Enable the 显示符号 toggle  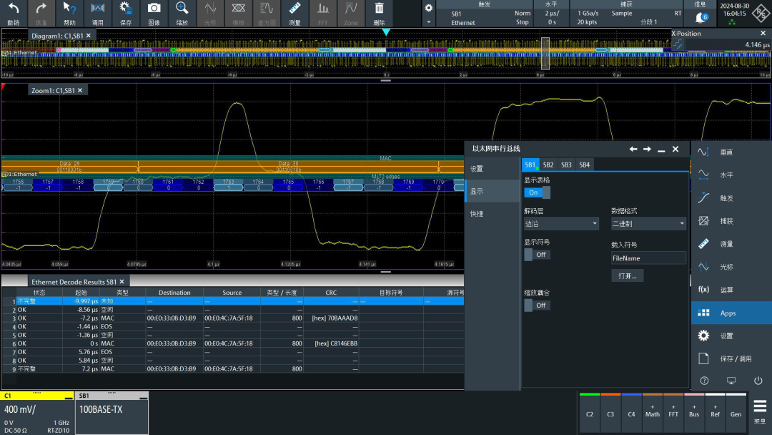tap(537, 255)
